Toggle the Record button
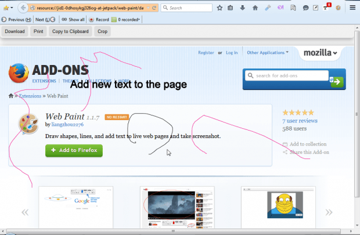The image size is (360, 235). [99, 19]
